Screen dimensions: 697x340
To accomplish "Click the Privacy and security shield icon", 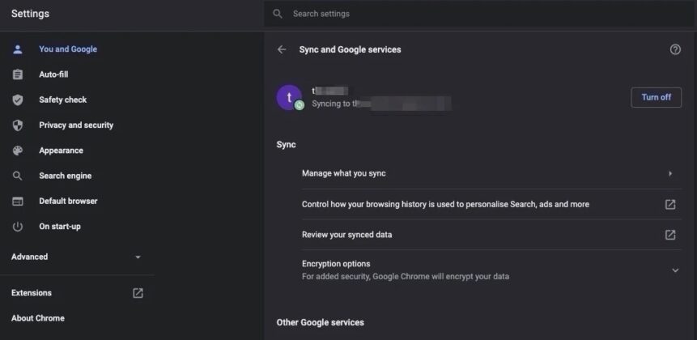I will (17, 125).
